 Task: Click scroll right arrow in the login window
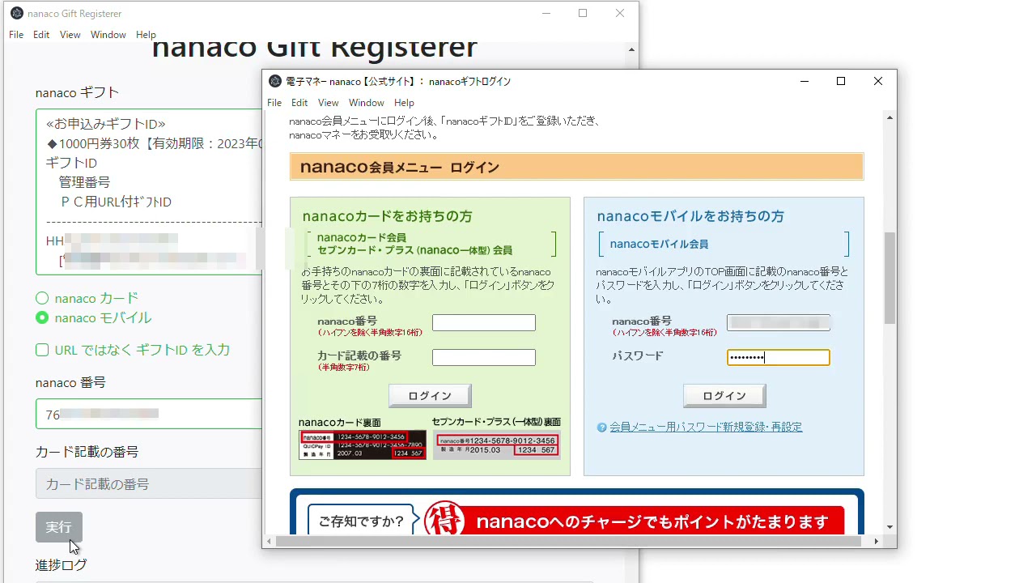[x=877, y=541]
